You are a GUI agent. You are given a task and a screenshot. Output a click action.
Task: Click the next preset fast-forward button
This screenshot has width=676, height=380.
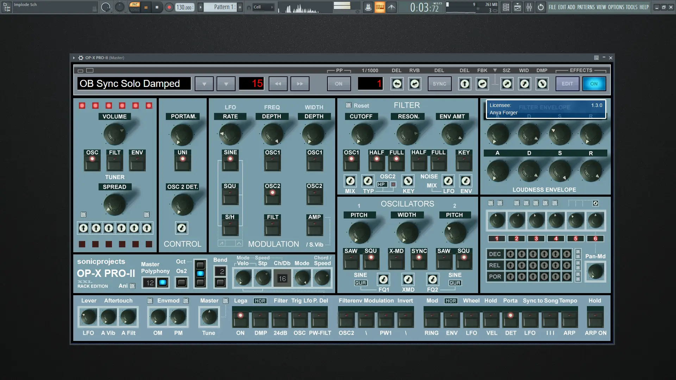300,84
